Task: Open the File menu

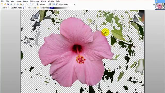Action: coord(2,1)
